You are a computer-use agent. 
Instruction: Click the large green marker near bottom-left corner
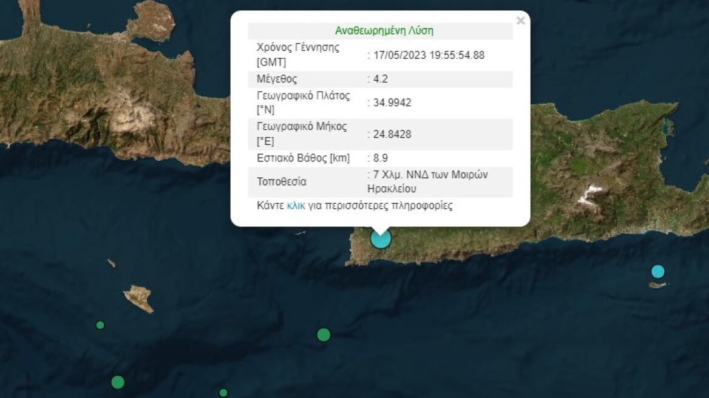(118, 382)
